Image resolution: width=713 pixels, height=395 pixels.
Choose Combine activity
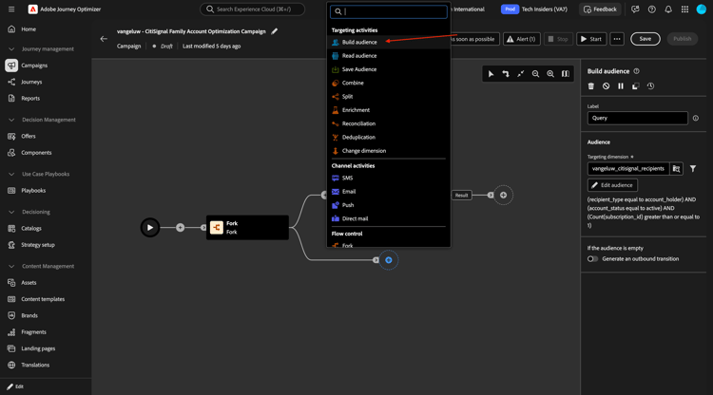tap(388, 84)
